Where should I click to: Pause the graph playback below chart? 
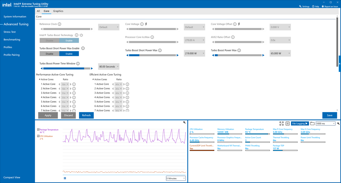pos(65,178)
